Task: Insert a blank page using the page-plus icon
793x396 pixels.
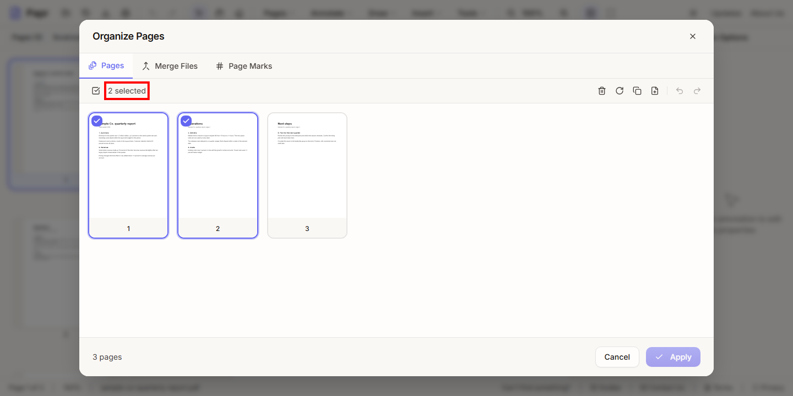Action: (x=655, y=91)
